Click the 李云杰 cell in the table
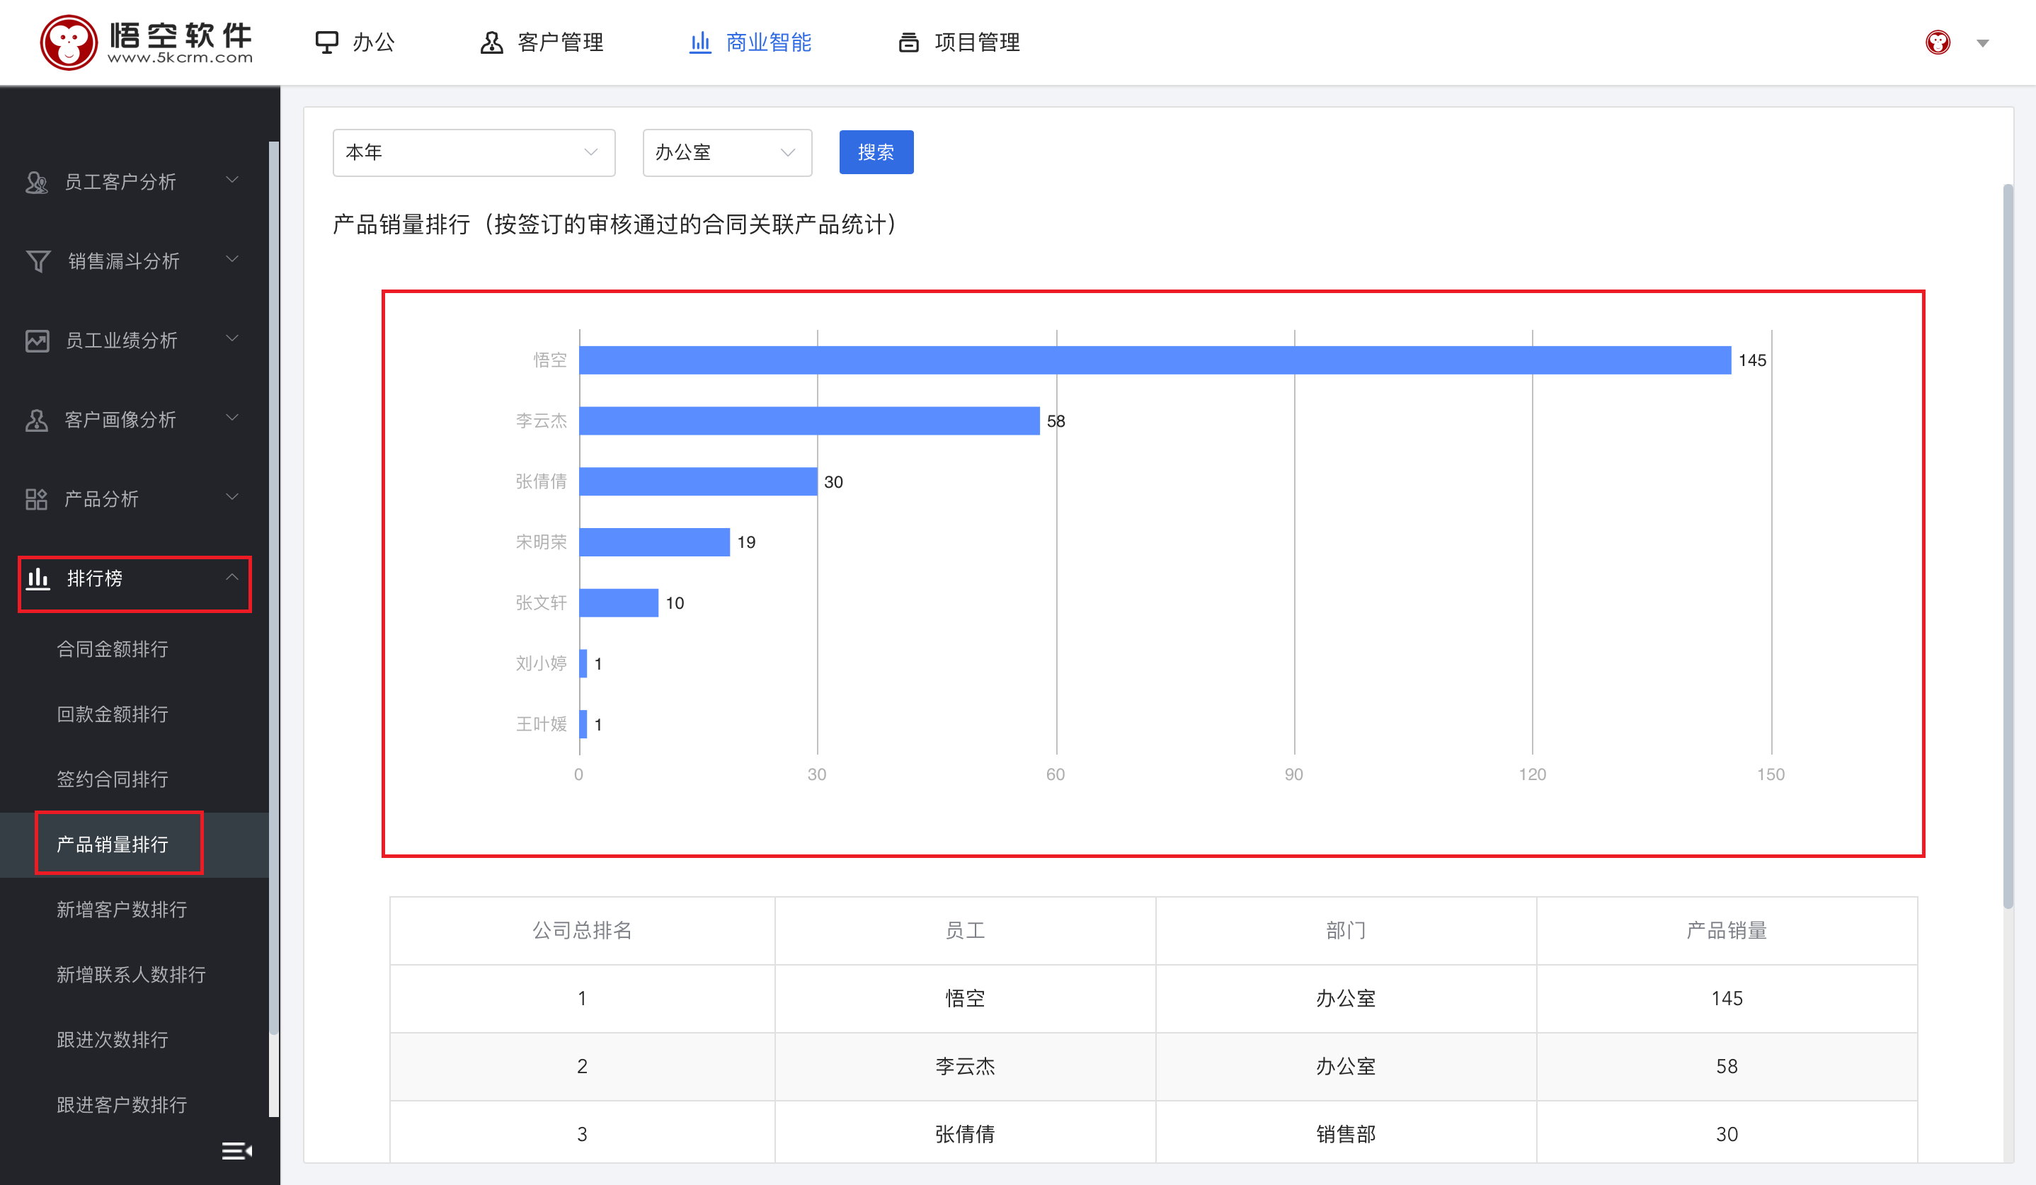2036x1185 pixels. click(965, 1066)
